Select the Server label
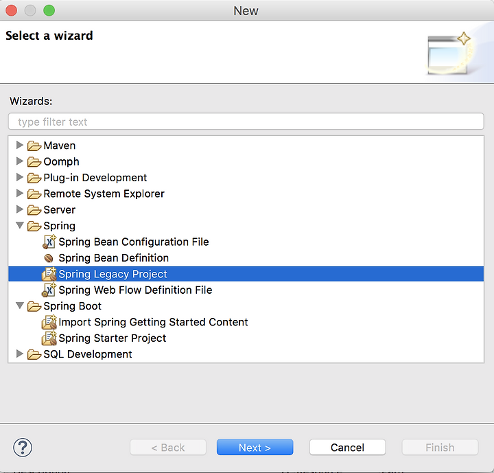 pos(60,210)
